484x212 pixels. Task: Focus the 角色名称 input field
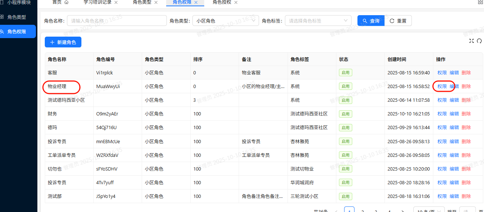pyautogui.click(x=117, y=21)
